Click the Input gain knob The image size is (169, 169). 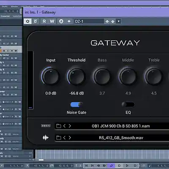(x=50, y=76)
